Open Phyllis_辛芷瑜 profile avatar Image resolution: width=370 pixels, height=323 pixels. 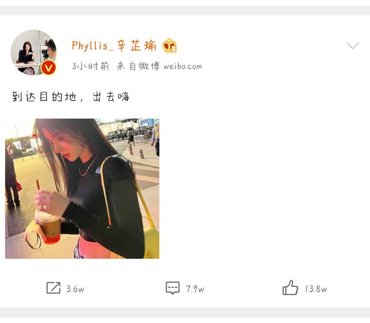pos(34,52)
